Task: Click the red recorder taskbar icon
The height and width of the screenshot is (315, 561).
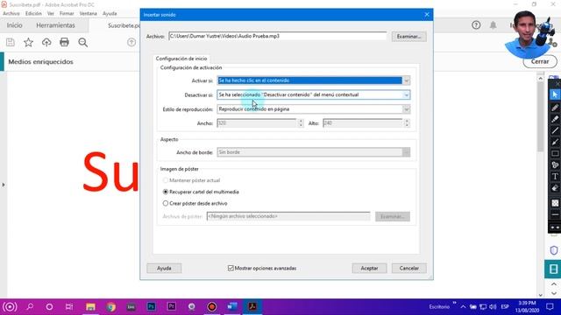Action: pyautogui.click(x=212, y=307)
